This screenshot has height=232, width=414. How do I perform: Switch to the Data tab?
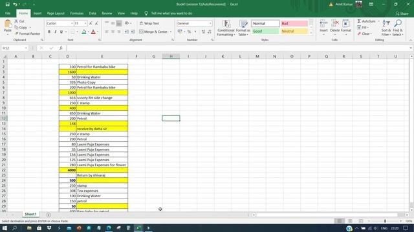93,14
